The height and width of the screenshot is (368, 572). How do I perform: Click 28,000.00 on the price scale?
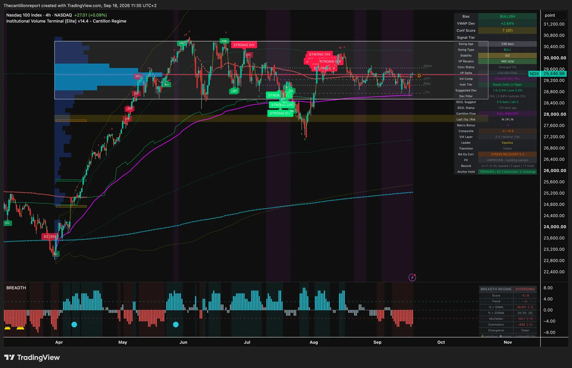coord(555,114)
